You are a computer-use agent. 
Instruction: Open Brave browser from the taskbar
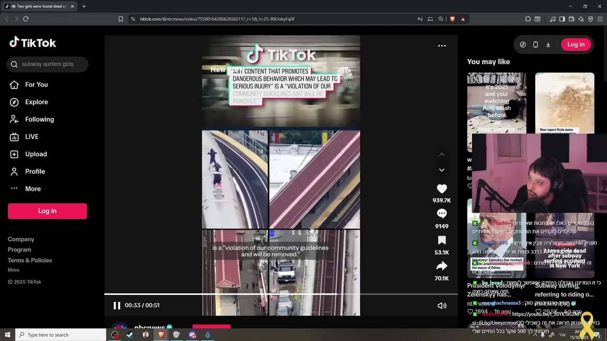[161, 335]
